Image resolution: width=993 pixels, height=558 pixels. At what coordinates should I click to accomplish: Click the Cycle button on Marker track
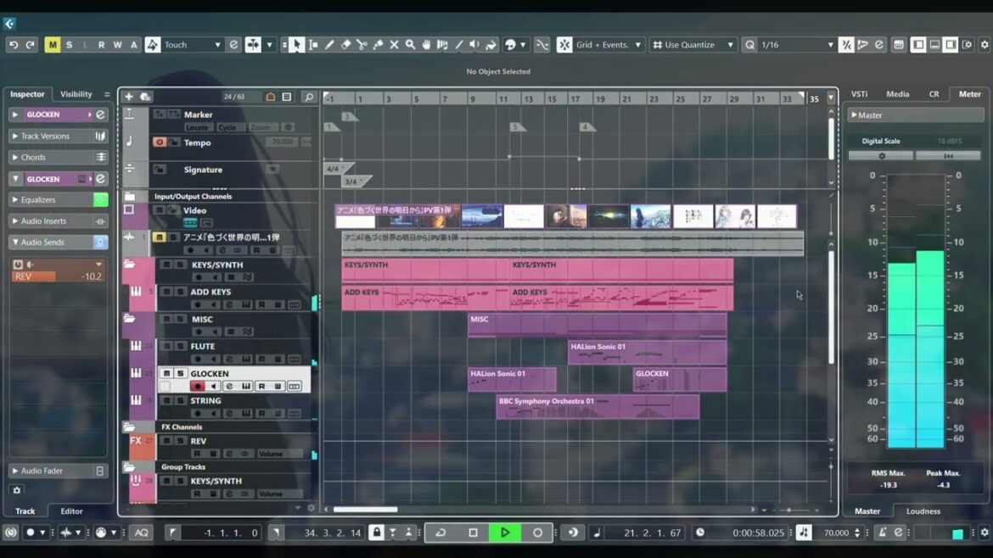click(x=227, y=128)
